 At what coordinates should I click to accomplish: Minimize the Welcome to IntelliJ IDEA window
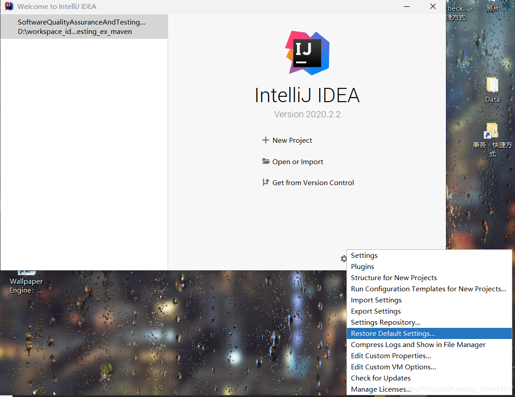pos(407,7)
